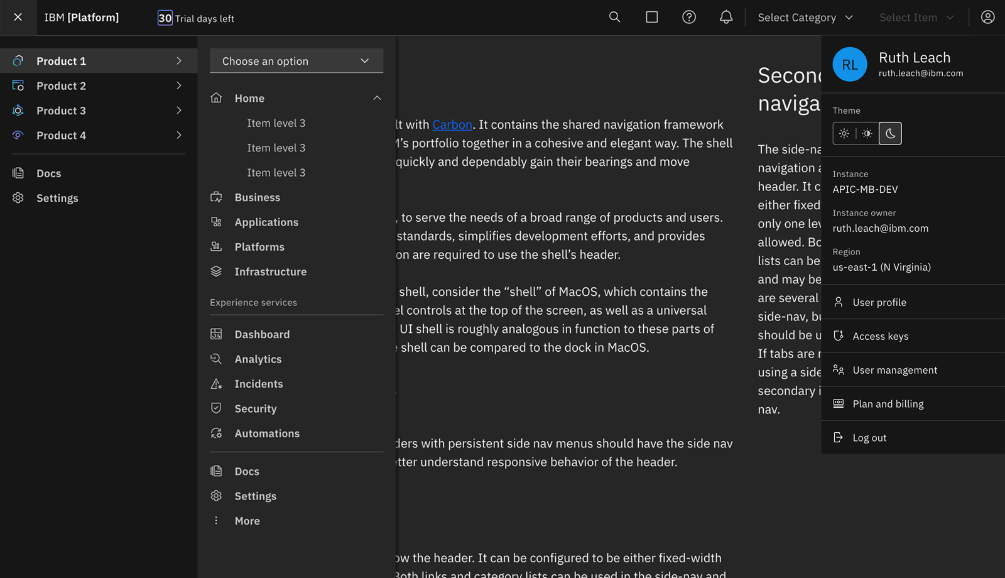Image resolution: width=1005 pixels, height=578 pixels.
Task: Expand the Select Category dropdown
Action: [805, 18]
